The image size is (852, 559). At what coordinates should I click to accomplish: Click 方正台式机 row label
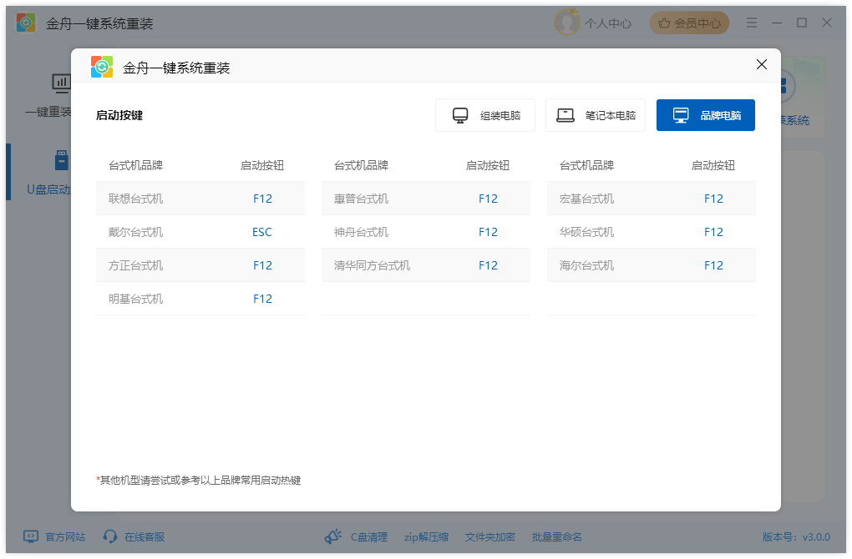tap(136, 265)
